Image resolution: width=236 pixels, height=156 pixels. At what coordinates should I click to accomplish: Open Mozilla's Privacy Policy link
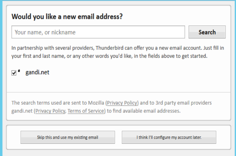122,103
